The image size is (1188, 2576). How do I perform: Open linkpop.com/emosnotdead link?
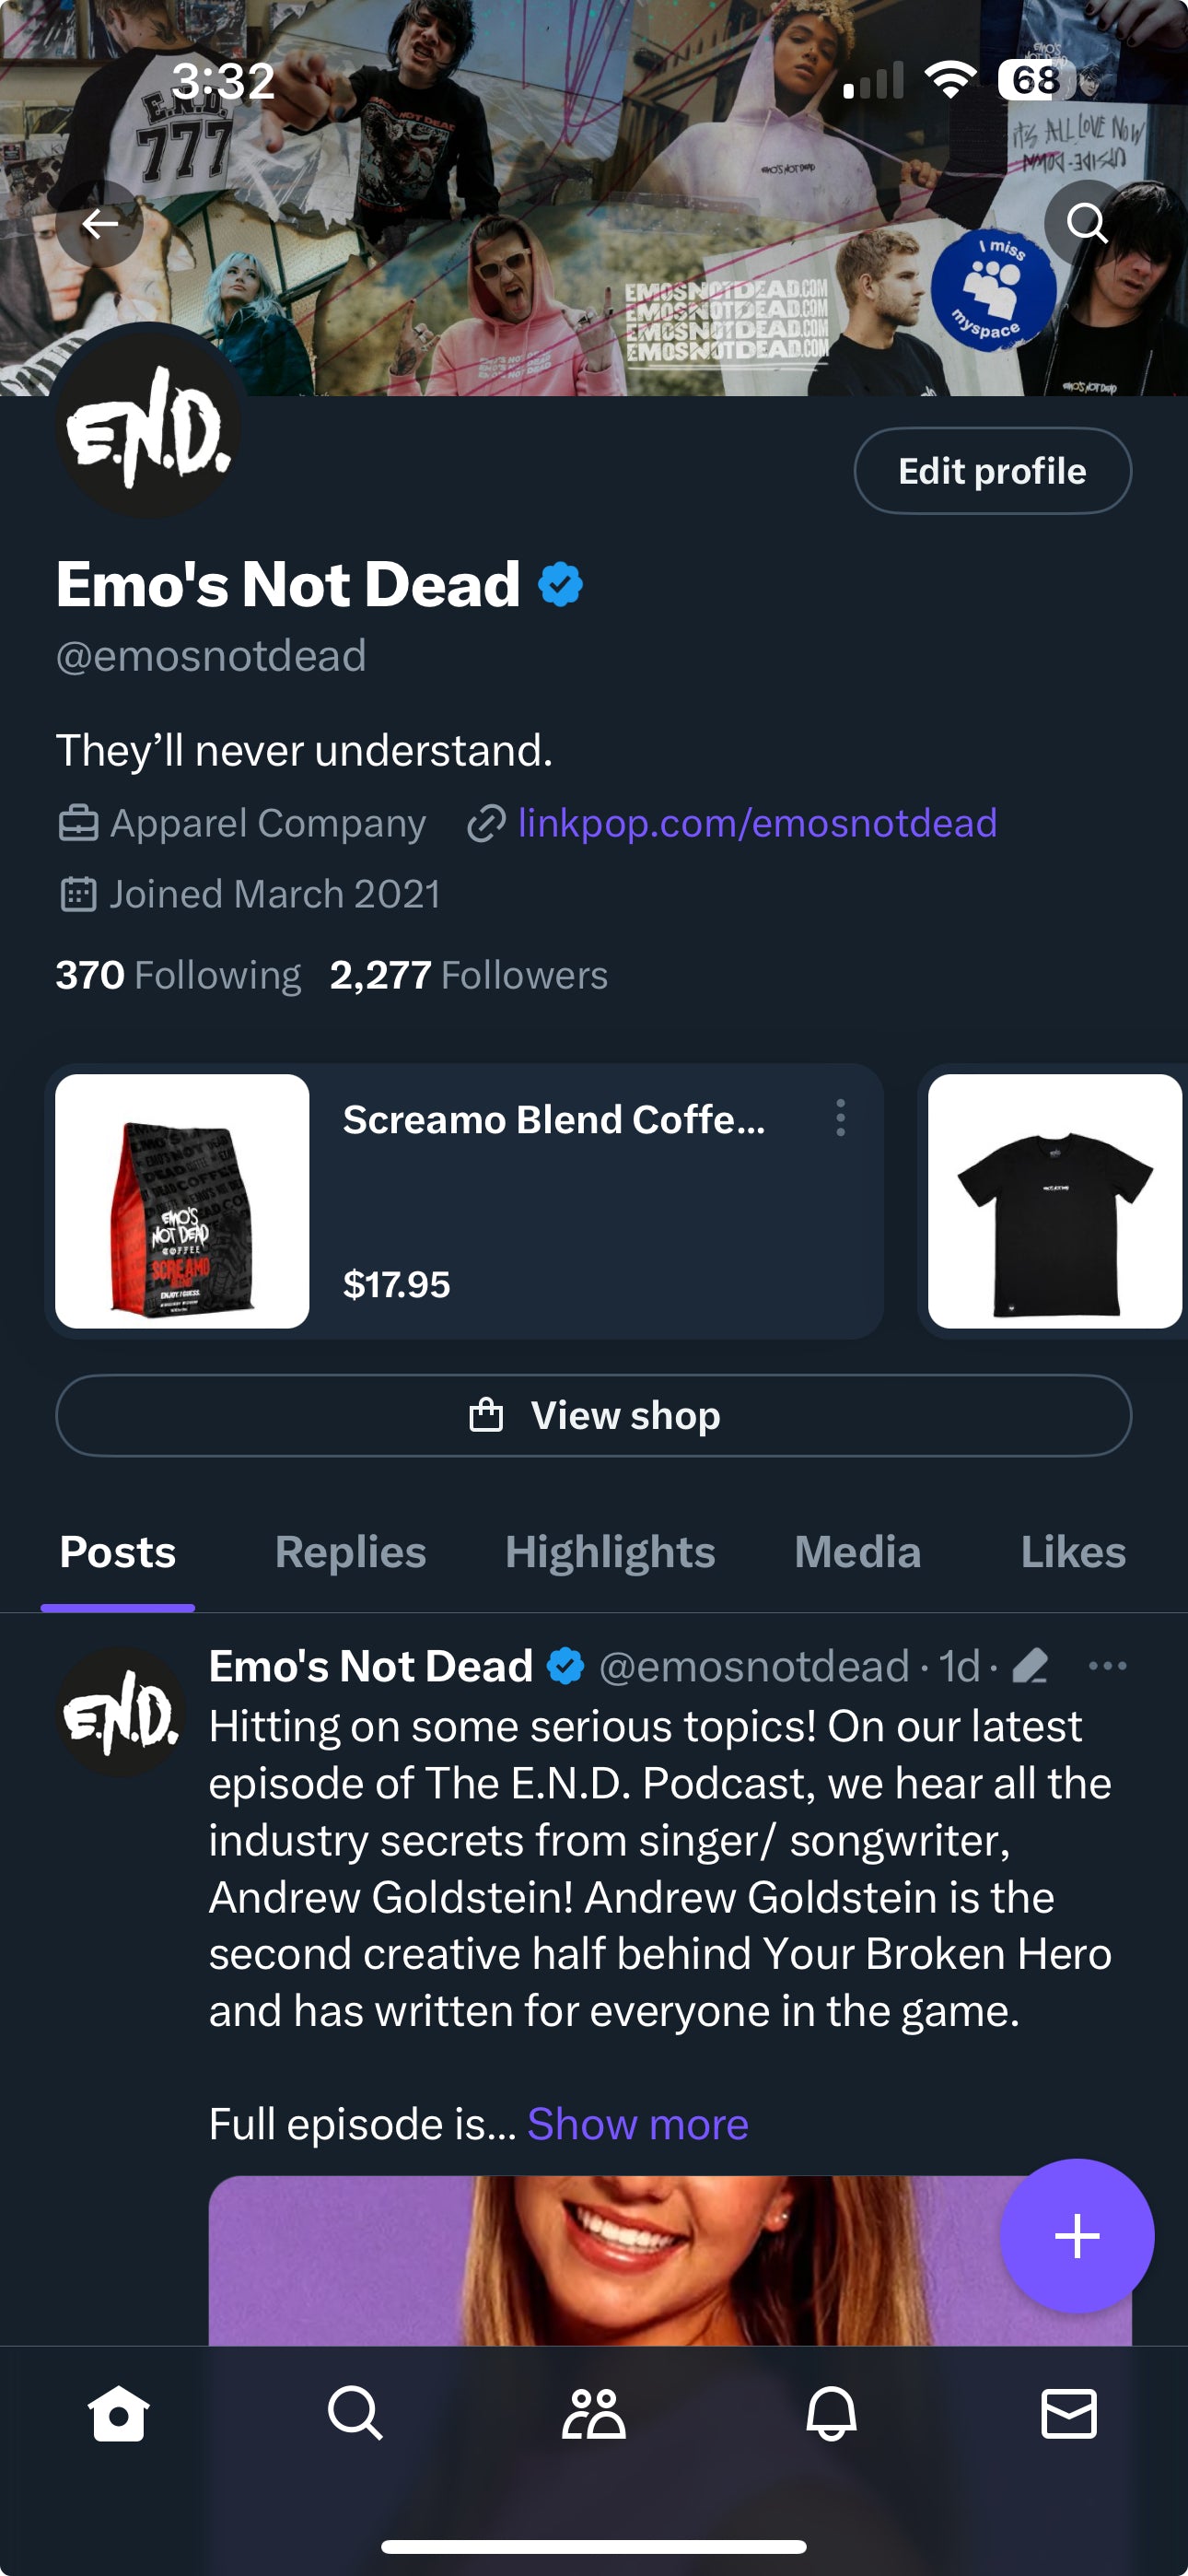coord(757,823)
